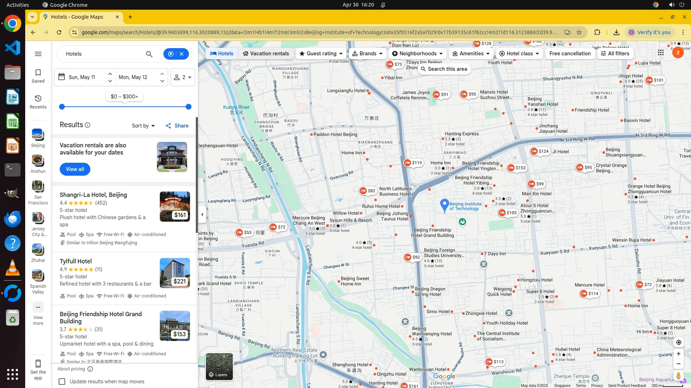
Task: Zoom in on the map
Action: click(x=678, y=354)
